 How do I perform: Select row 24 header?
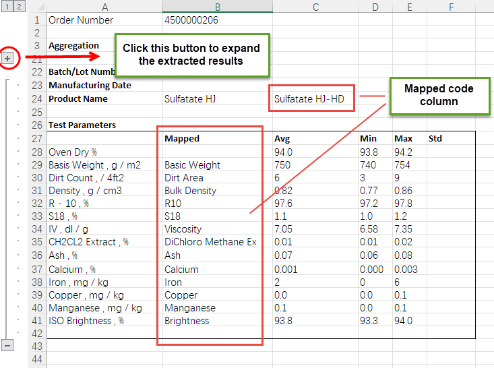click(x=36, y=98)
